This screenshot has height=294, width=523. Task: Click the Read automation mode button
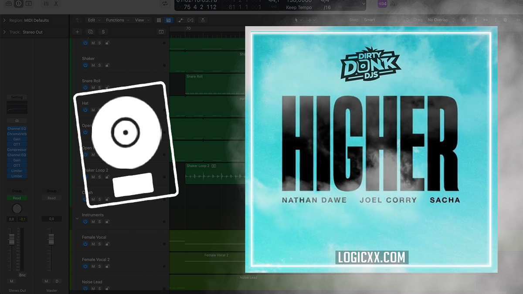pyautogui.click(x=17, y=198)
